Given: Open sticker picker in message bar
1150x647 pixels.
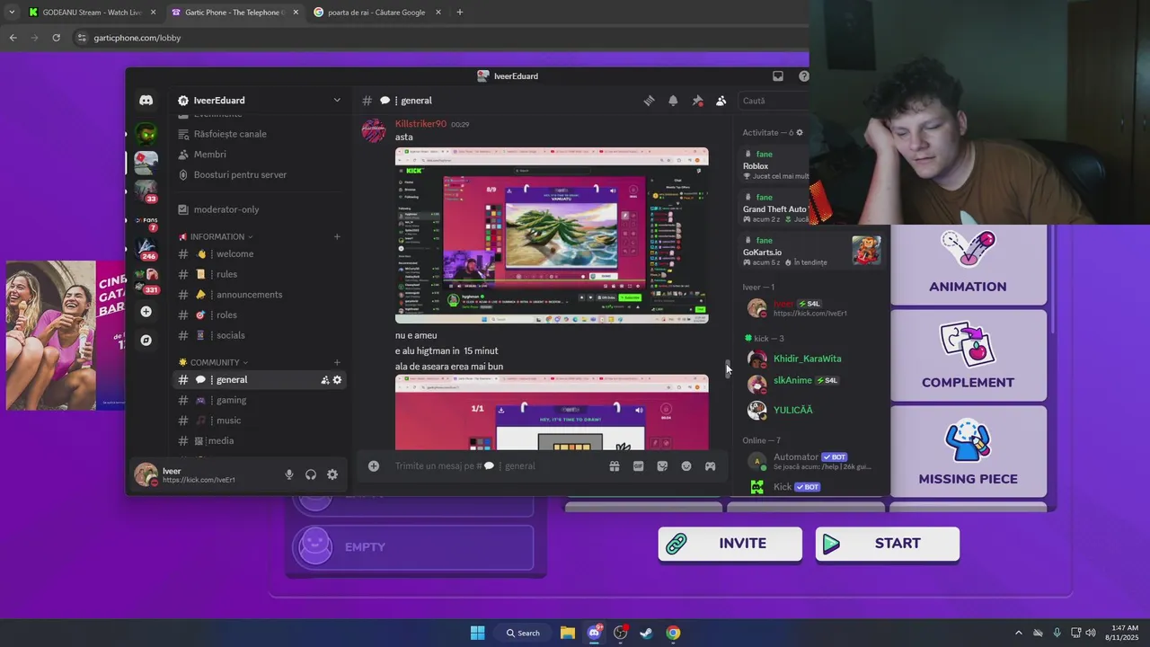Looking at the screenshot, I should pos(662,466).
